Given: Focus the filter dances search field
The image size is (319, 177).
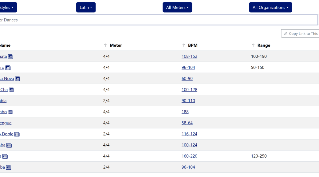Looking at the screenshot, I should [x=159, y=20].
